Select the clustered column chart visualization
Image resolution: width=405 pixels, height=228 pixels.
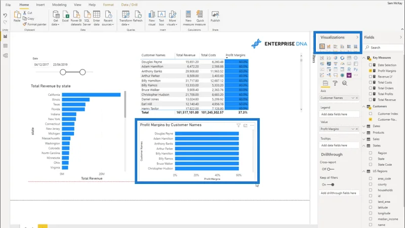click(342, 47)
